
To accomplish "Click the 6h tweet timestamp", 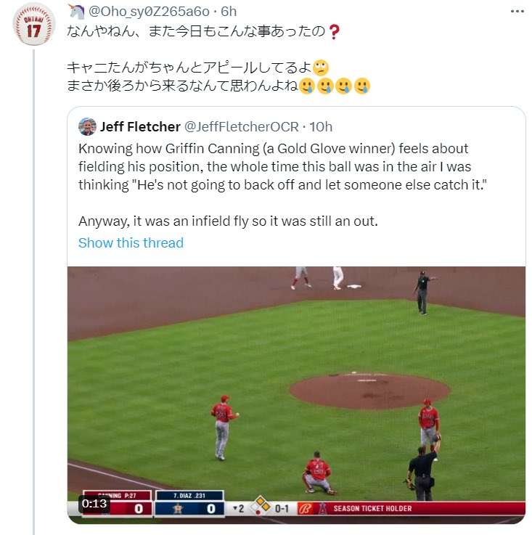I will pos(229,12).
